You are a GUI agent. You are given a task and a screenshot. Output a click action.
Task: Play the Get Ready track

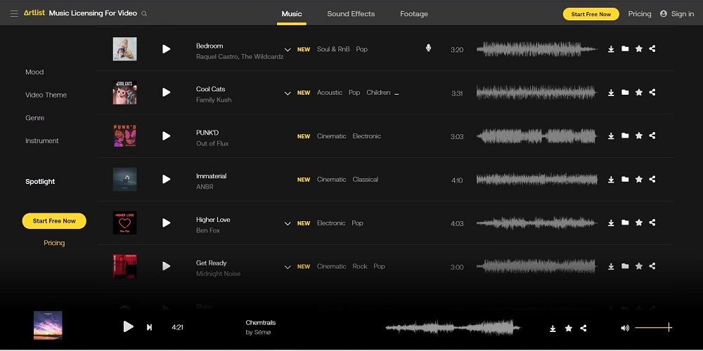(x=167, y=266)
